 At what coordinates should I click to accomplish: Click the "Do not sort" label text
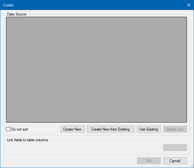19,129
